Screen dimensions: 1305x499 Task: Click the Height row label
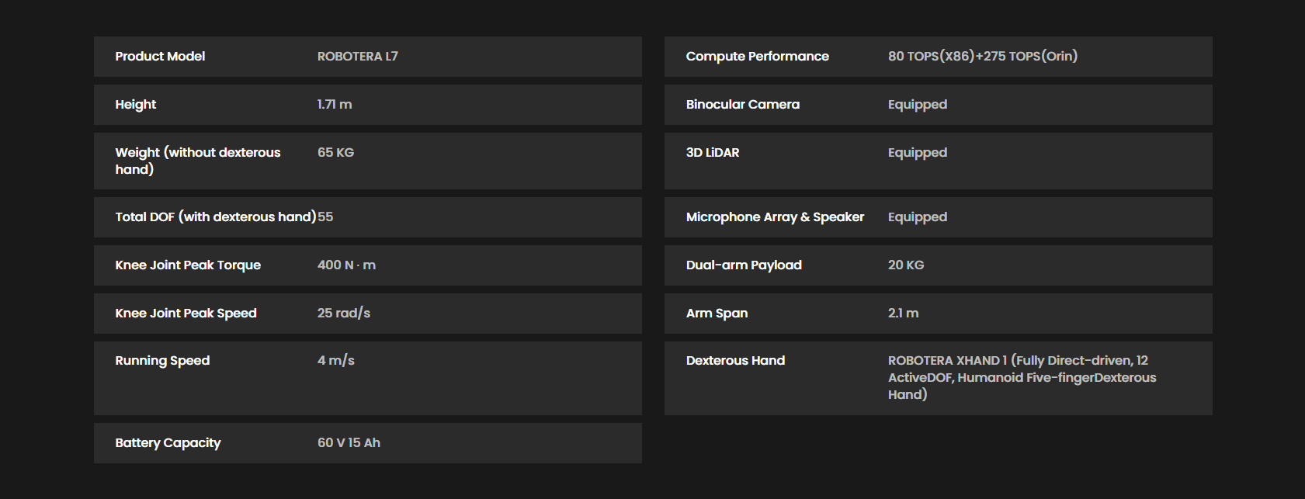(x=136, y=104)
